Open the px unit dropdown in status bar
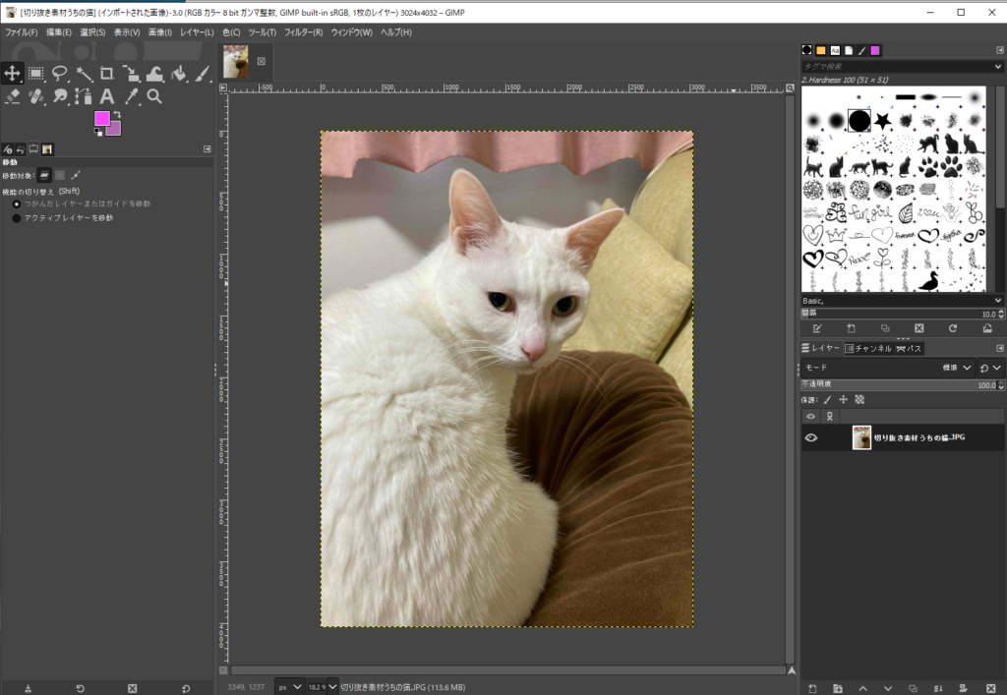Viewport: 1007px width, 695px height. point(289,686)
